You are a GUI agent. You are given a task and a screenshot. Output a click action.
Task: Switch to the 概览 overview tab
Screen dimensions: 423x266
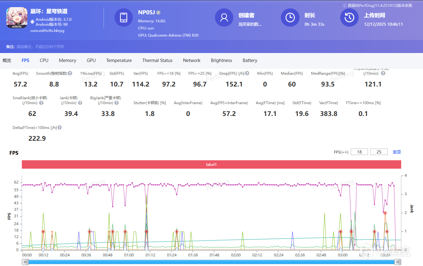click(7, 60)
